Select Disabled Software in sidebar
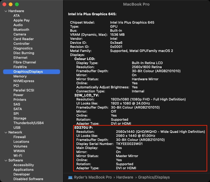210x182 pixels. tap(28, 179)
